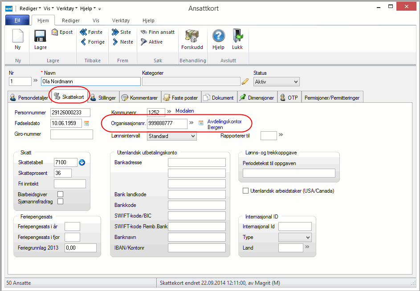Open calendar picker for Fødselsdato
Image resolution: width=420 pixels, height=291 pixels.
(x=87, y=123)
